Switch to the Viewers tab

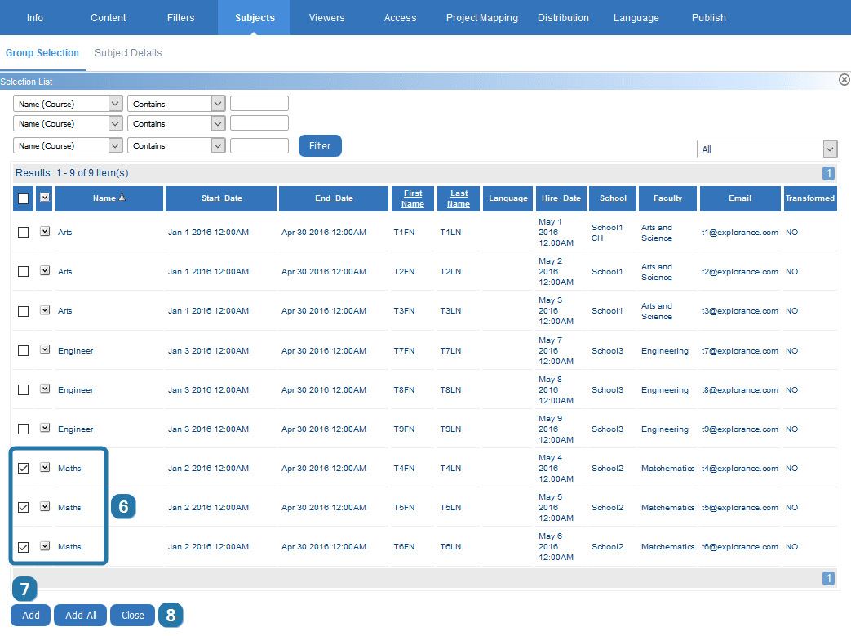pyautogui.click(x=326, y=18)
